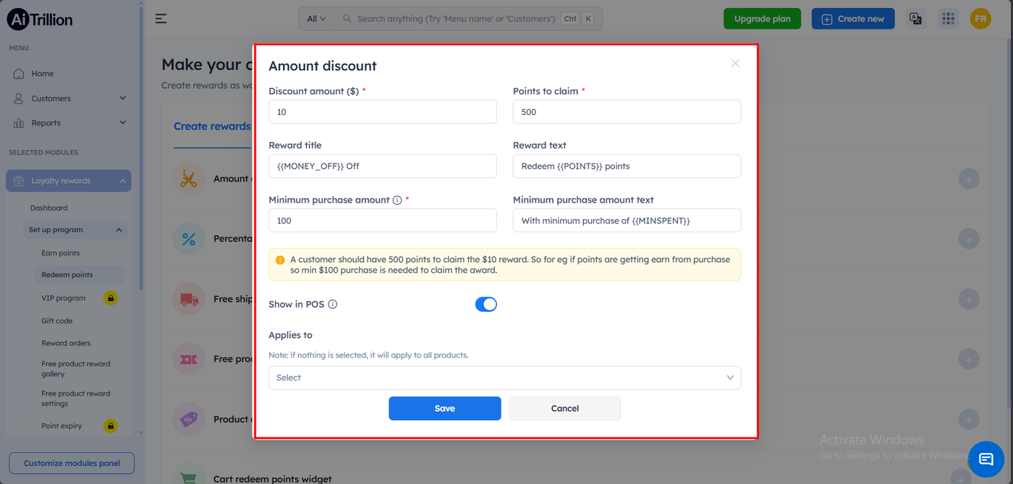
Task: Click Minimum purchase amount info icon
Action: pyautogui.click(x=397, y=200)
